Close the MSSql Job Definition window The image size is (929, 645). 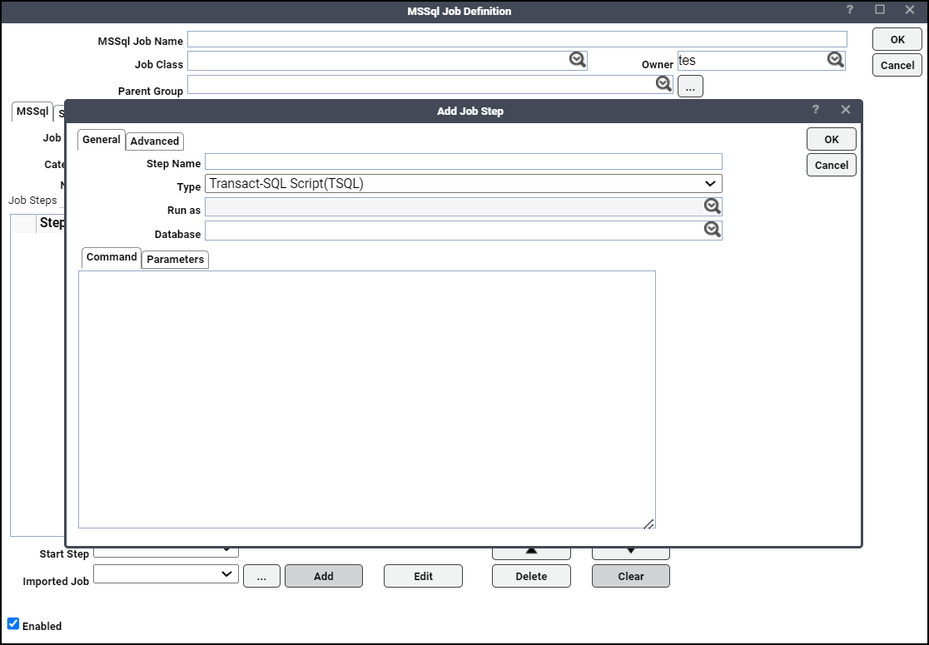coord(910,9)
